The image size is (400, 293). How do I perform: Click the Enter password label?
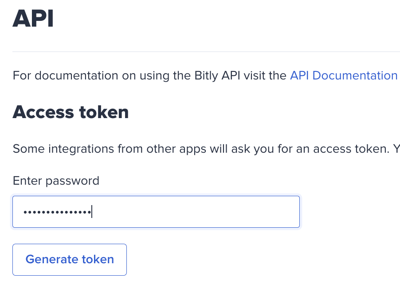pyautogui.click(x=56, y=181)
